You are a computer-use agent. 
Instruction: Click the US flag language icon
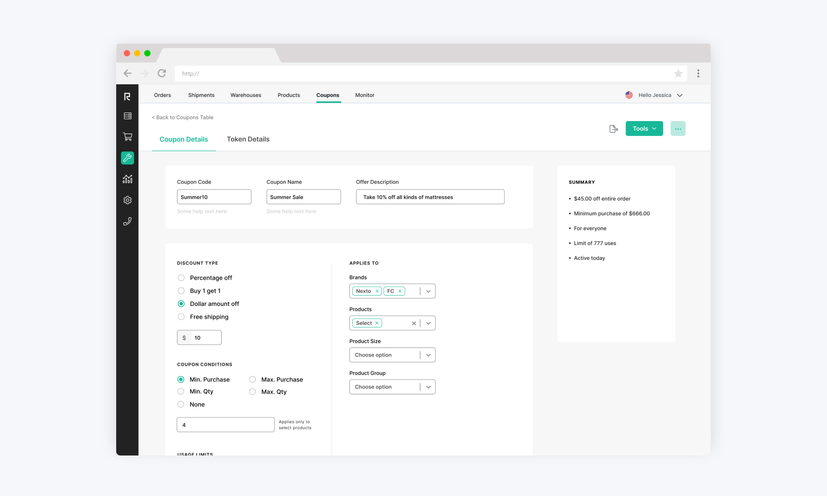click(x=629, y=95)
